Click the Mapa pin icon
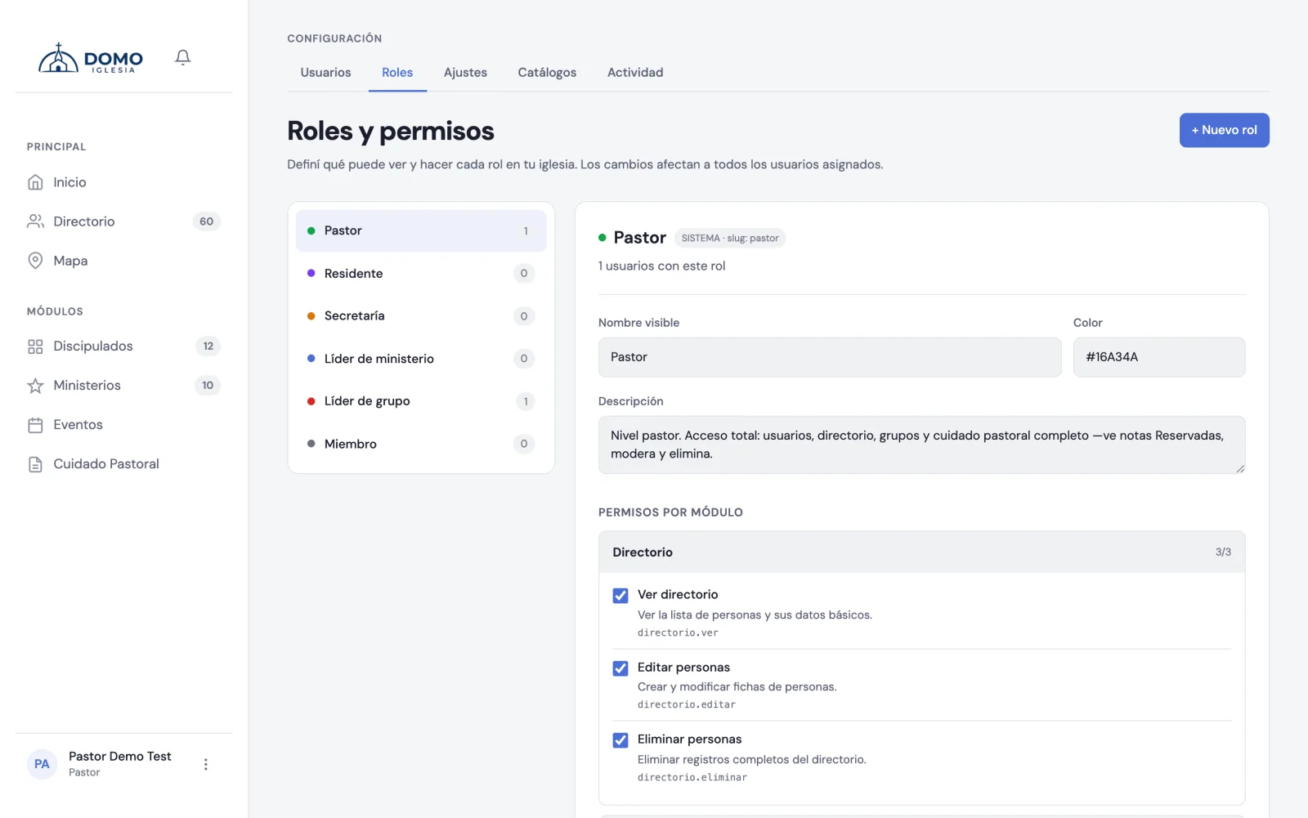 coord(35,261)
